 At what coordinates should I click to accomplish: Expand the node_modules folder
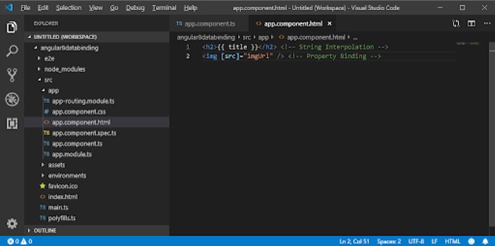64,69
